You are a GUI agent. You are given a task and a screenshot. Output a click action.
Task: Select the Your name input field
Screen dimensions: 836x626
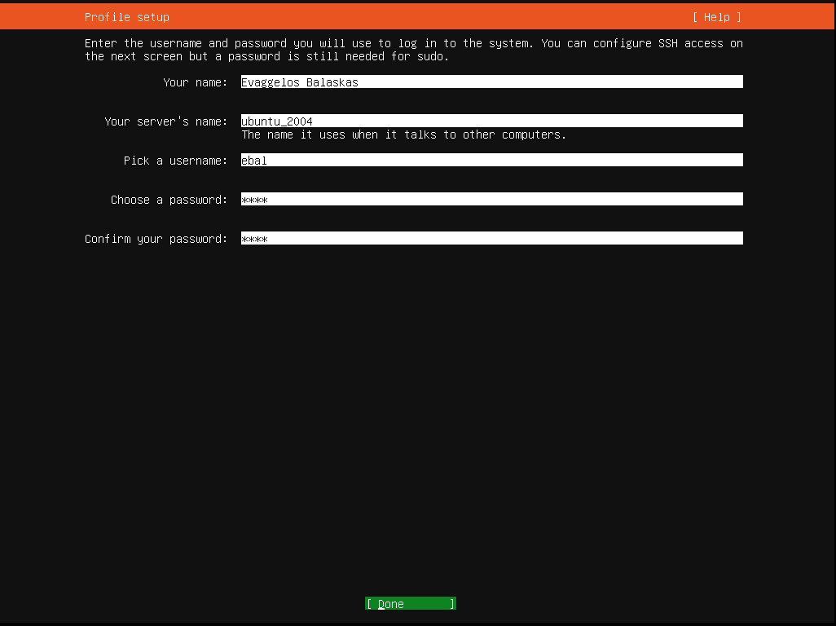(x=489, y=82)
